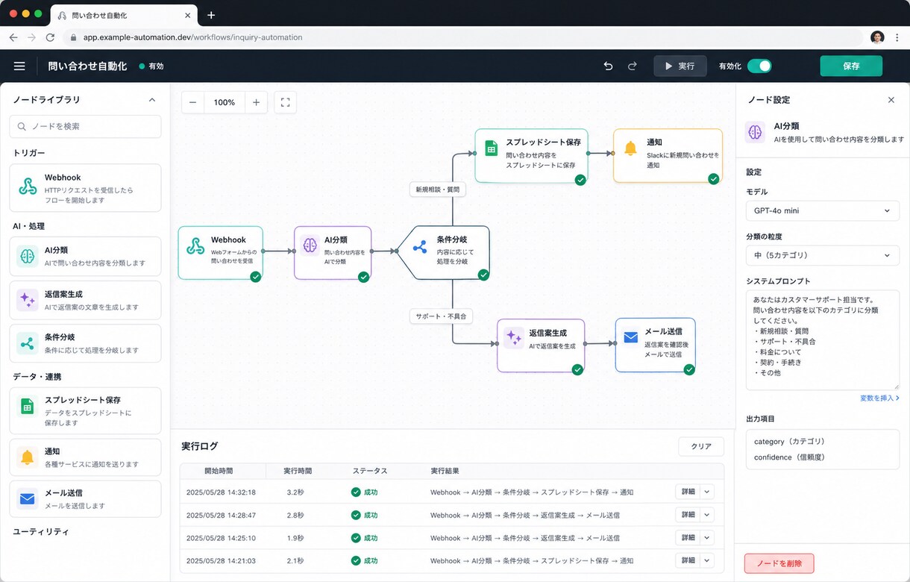Select 返信案生成 sparkle icon in library
910x582 pixels.
pyautogui.click(x=28, y=300)
